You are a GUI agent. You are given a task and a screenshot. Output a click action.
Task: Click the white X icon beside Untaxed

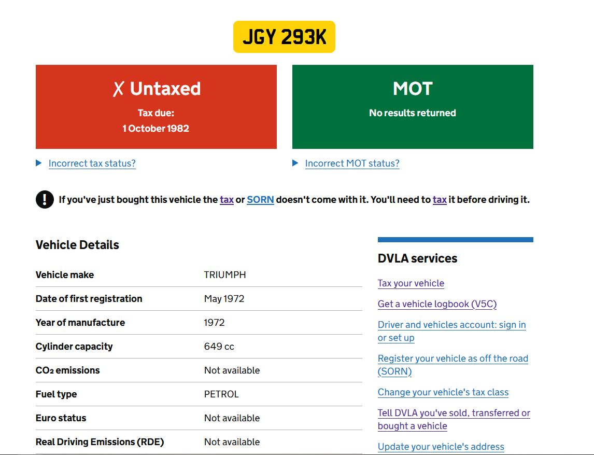coord(119,89)
